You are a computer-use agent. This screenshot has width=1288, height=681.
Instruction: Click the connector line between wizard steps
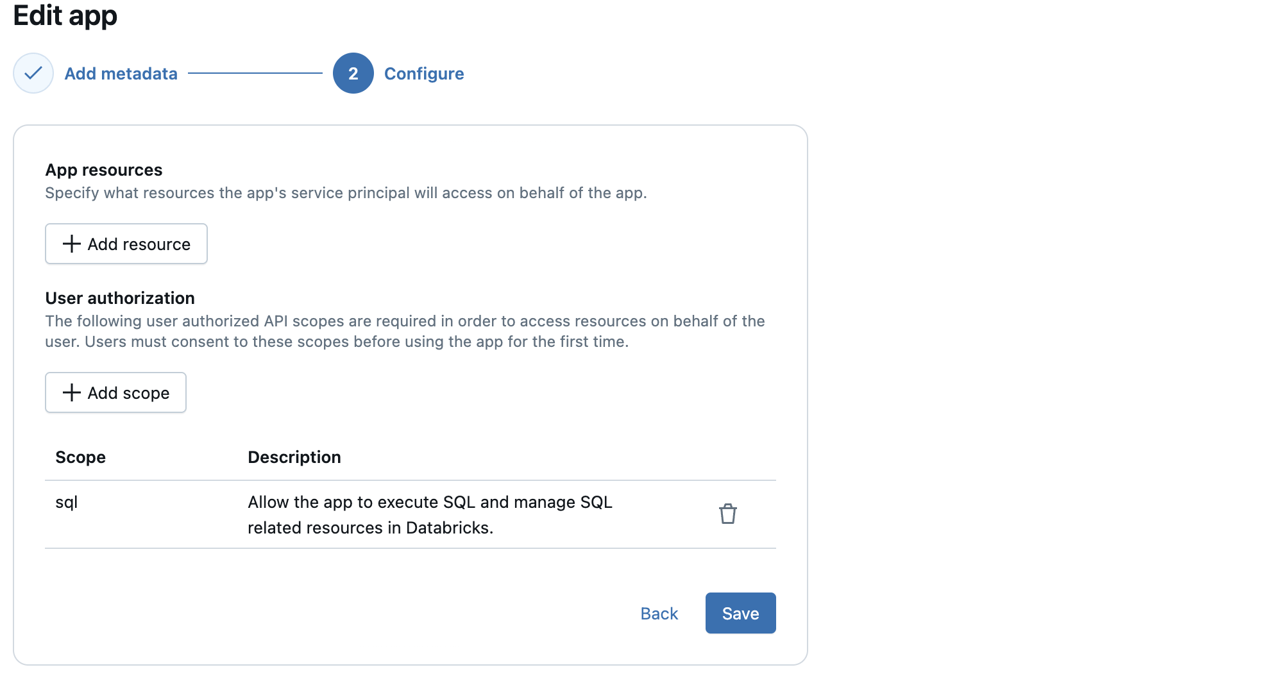click(x=255, y=73)
